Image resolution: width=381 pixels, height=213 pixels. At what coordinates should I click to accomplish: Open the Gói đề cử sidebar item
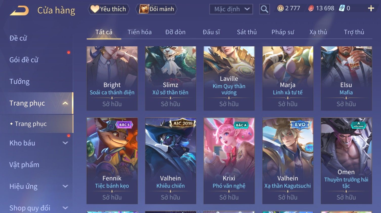click(24, 60)
